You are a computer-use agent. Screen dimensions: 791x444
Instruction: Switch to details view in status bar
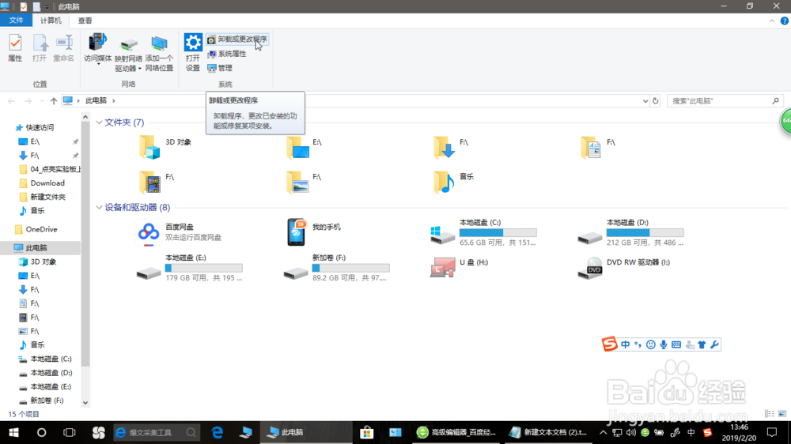[770, 414]
